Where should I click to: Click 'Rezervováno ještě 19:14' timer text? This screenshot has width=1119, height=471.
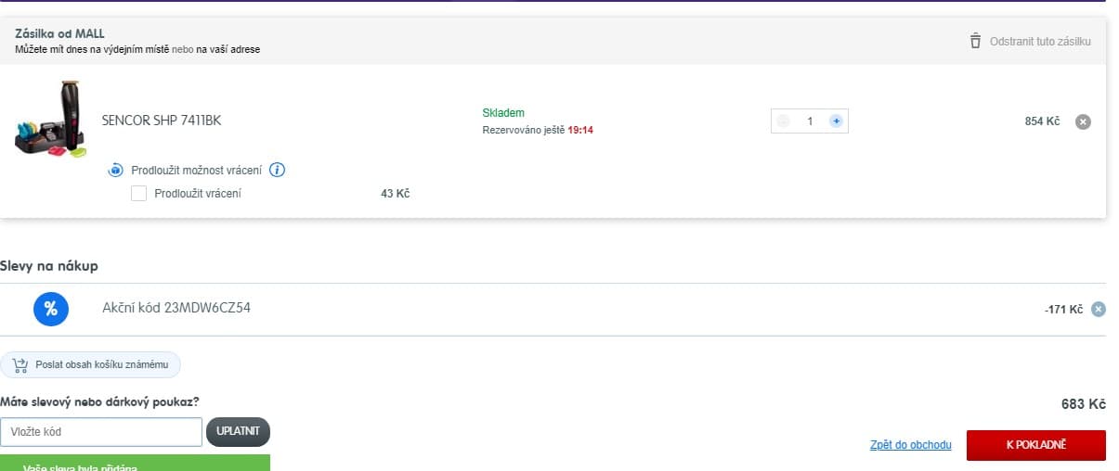coord(538,130)
